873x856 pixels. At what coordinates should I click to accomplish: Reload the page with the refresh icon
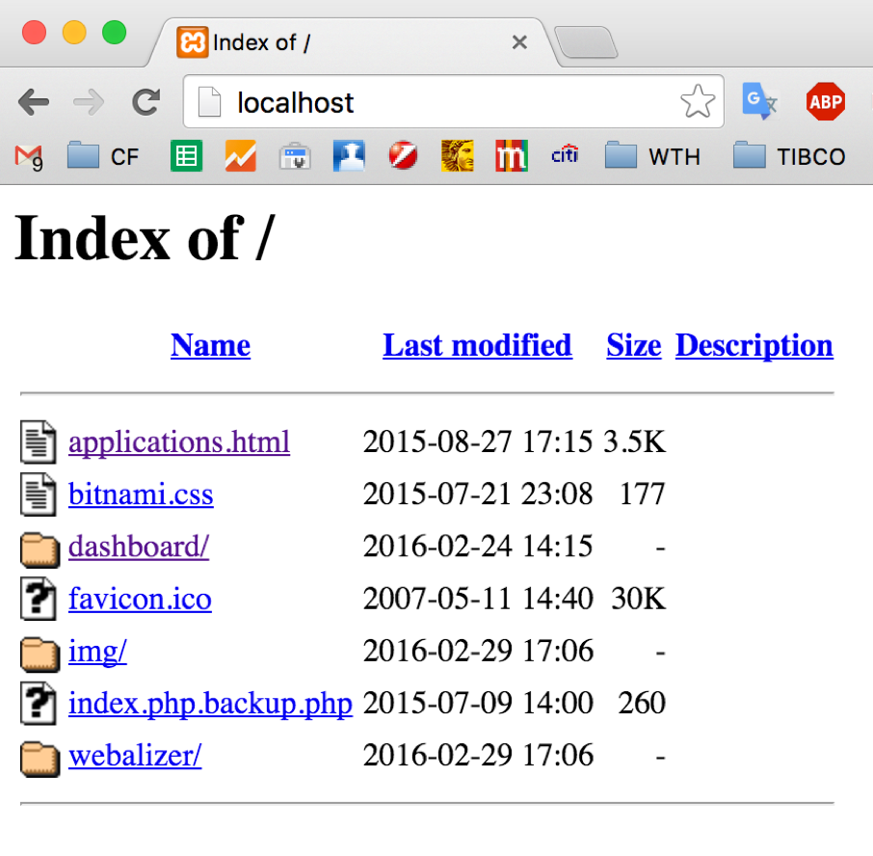(x=146, y=101)
